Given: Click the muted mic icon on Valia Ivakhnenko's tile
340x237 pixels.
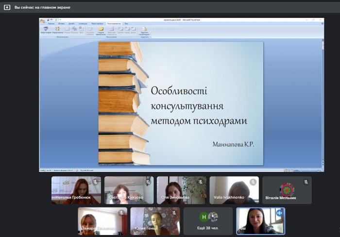Looking at the screenshot, I should point(253,182).
